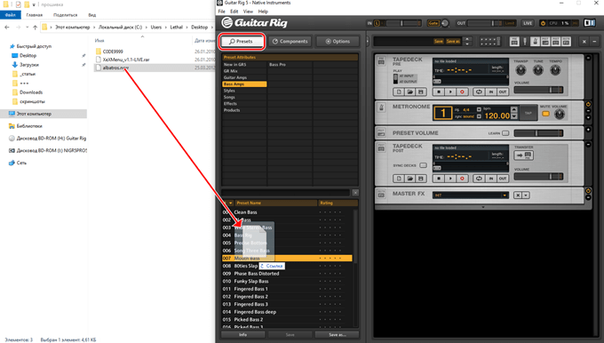This screenshot has width=604, height=343.
Task: Select albatros file in Explorer window
Action: [115, 68]
